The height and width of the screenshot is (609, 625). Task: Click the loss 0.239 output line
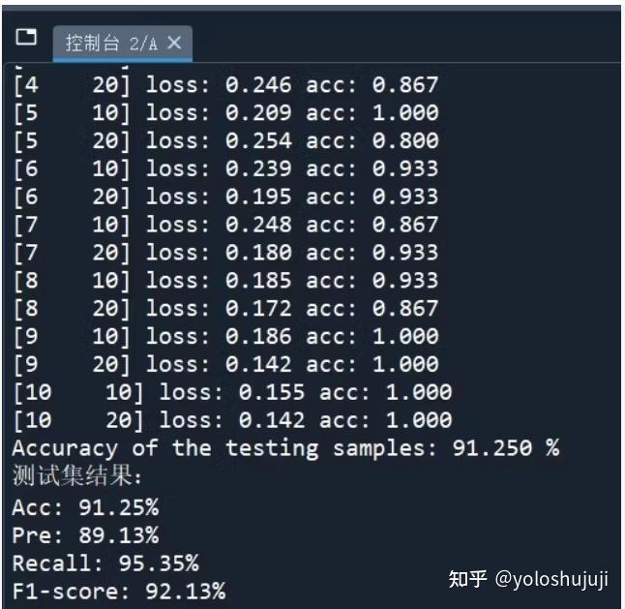coord(225,169)
